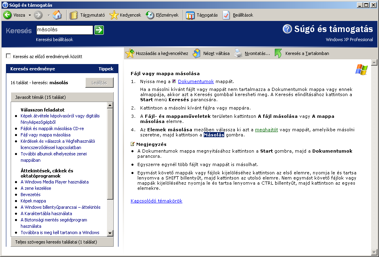
Task: Open the Előzmények history clock icon
Action: pyautogui.click(x=150, y=15)
